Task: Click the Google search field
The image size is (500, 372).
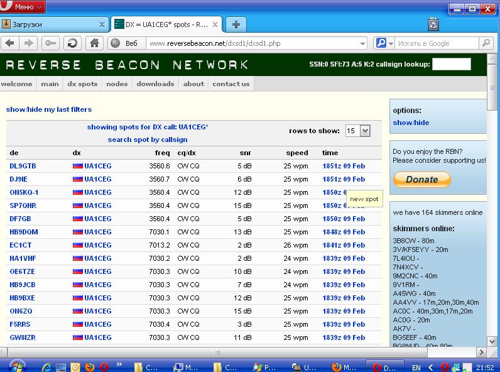Action: click(x=437, y=43)
